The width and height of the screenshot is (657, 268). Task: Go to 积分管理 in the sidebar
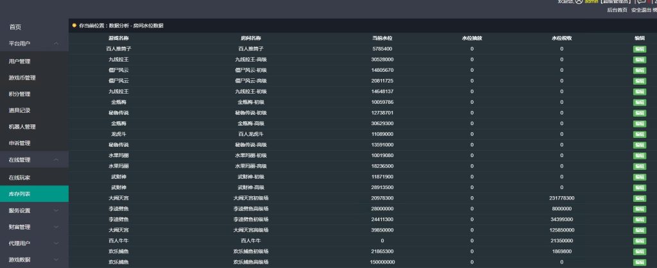pyautogui.click(x=20, y=94)
